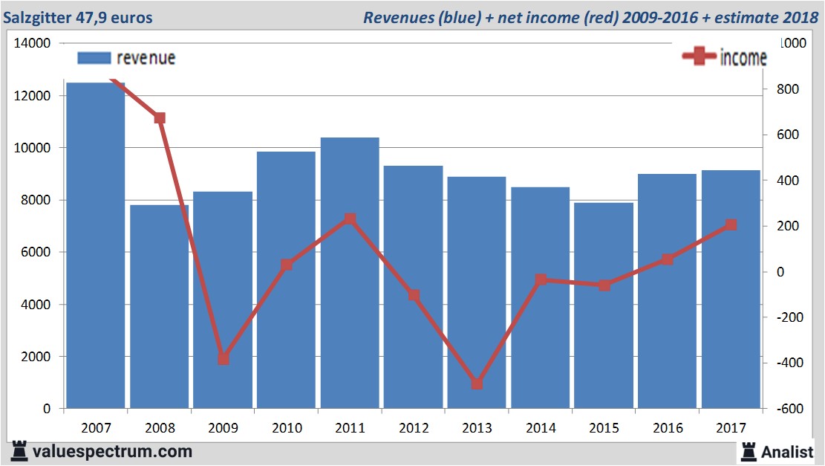Click the 2009 revenue bar
This screenshot has width=825, height=466.
pos(223,300)
